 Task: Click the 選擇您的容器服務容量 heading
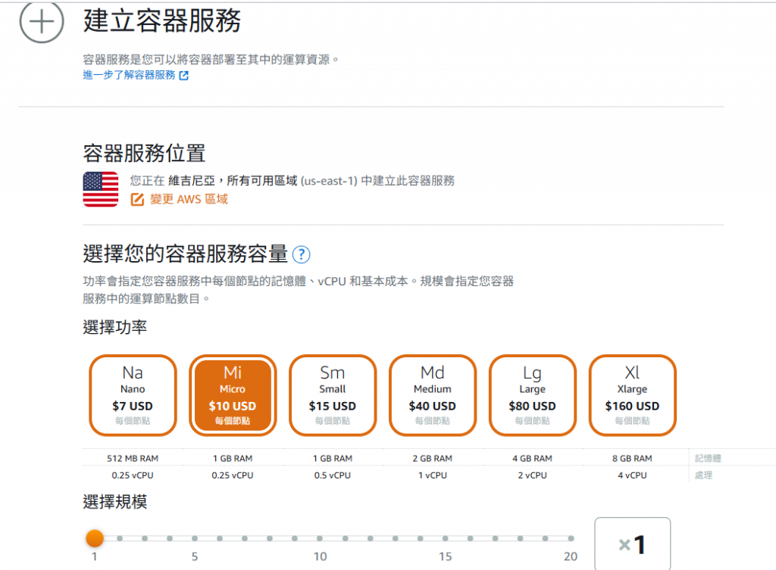185,254
